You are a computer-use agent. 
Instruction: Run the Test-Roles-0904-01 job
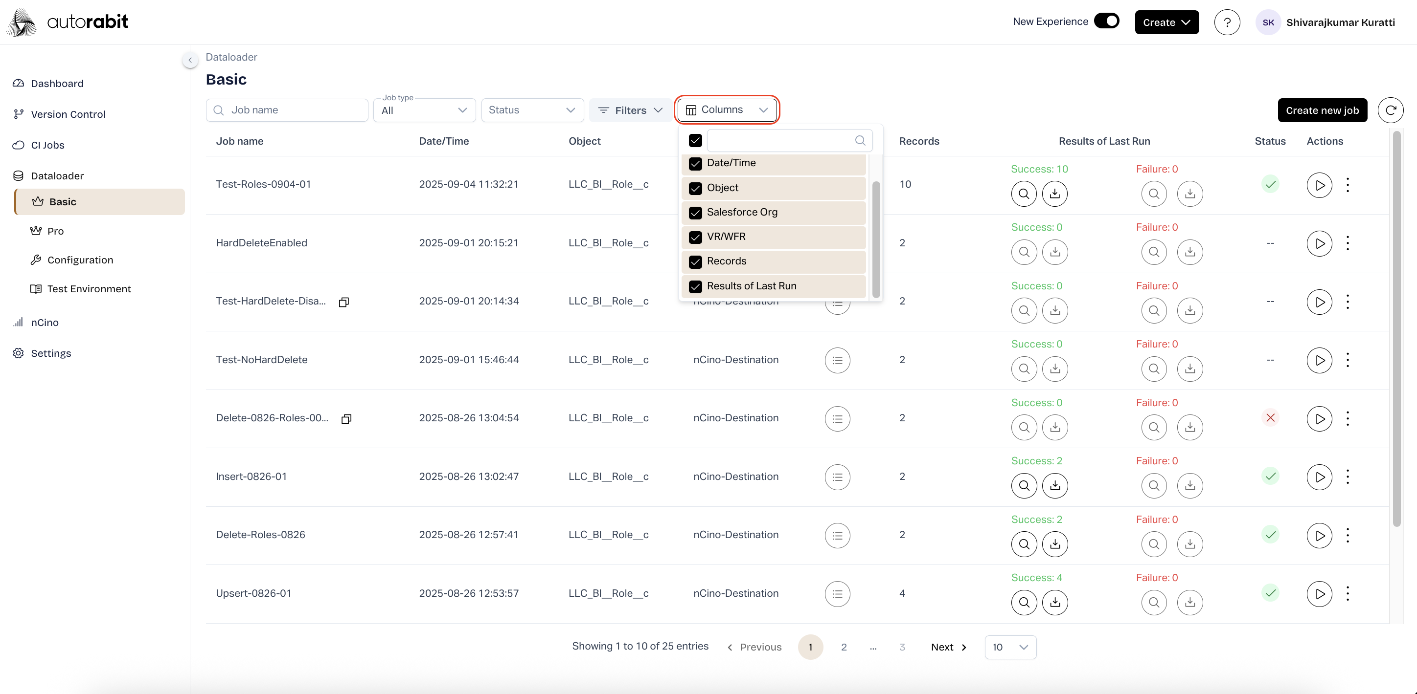click(1319, 185)
